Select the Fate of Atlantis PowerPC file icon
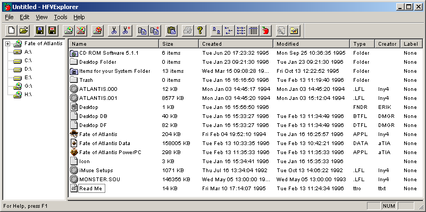 pyautogui.click(x=74, y=152)
